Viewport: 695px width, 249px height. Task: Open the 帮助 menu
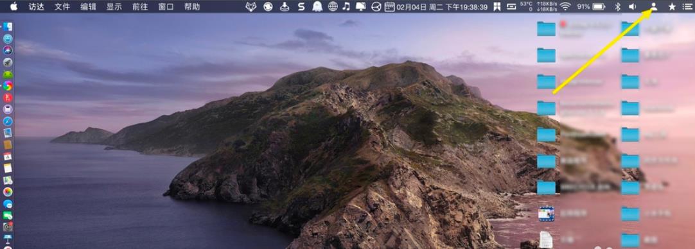(x=192, y=6)
